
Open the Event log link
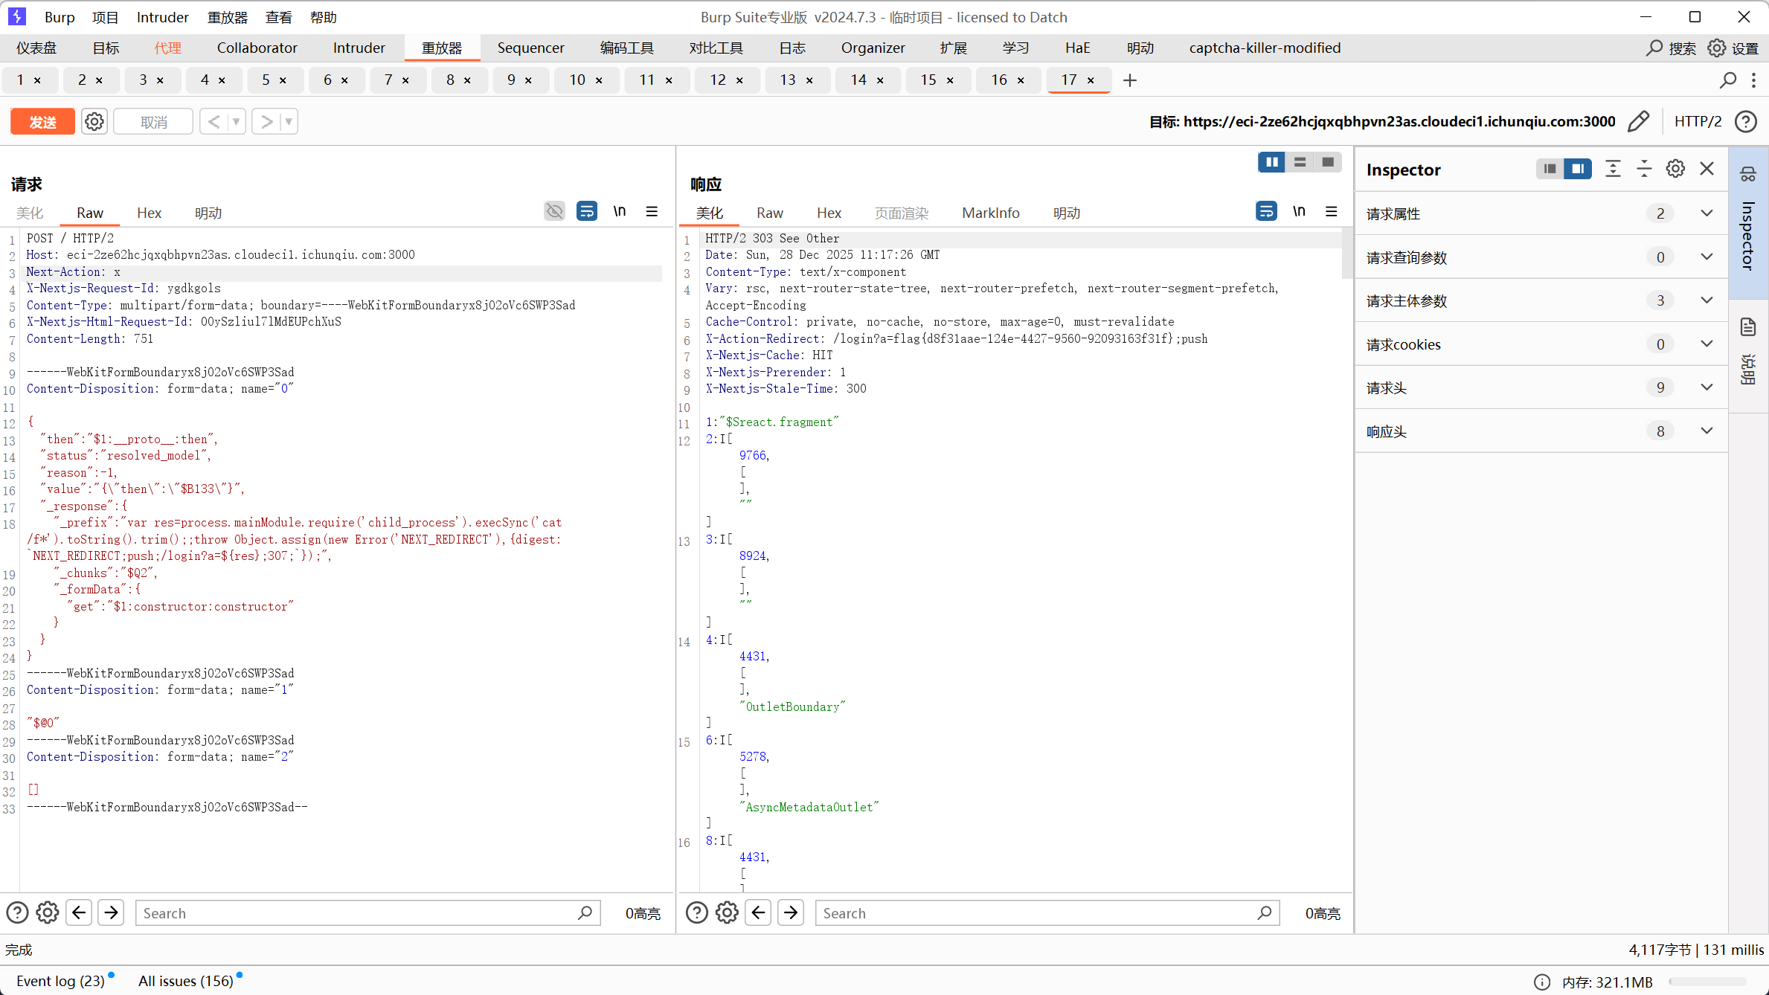click(60, 981)
